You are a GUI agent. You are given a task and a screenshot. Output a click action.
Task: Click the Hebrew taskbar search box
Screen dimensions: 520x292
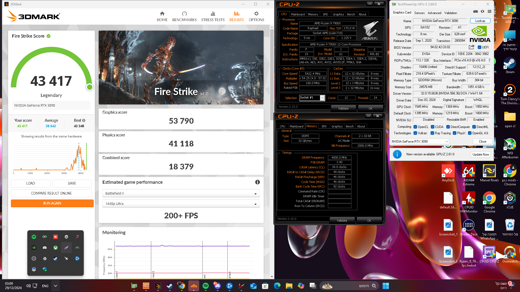350,286
